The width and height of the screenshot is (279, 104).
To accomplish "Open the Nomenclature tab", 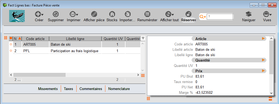I will (119, 89).
